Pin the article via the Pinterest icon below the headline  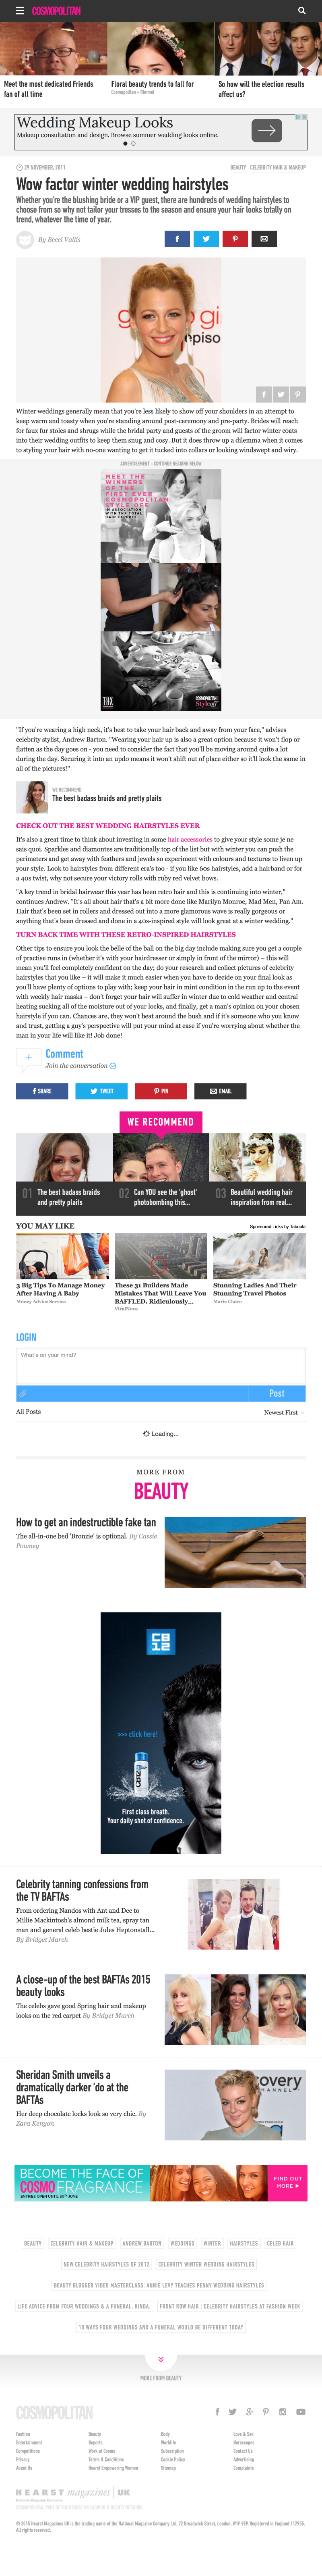pos(235,239)
